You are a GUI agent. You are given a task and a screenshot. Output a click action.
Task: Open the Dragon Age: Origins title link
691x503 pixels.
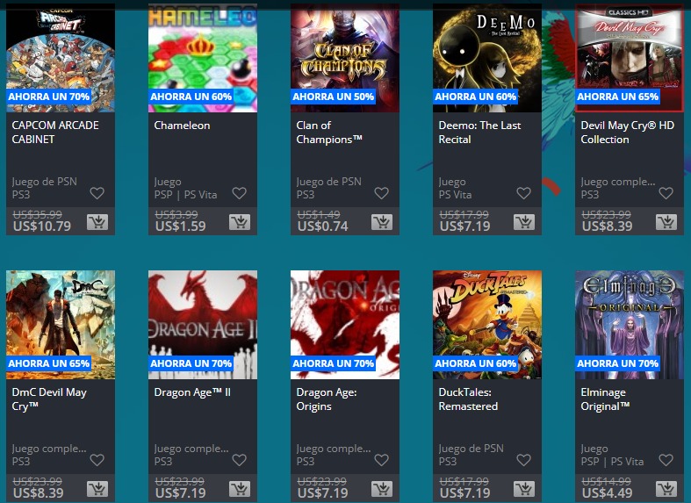(x=326, y=399)
